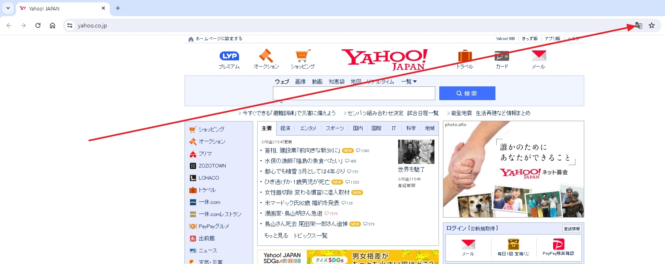The width and height of the screenshot is (665, 264).
Task: Open 能登地震 生活再建 link
Action: [491, 113]
